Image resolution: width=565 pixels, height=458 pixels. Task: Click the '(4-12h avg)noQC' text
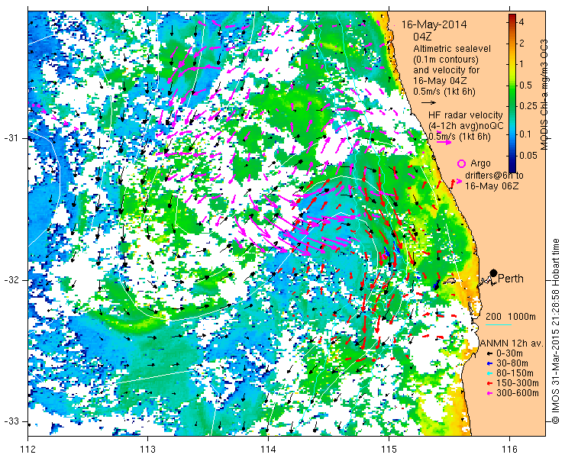click(x=465, y=126)
